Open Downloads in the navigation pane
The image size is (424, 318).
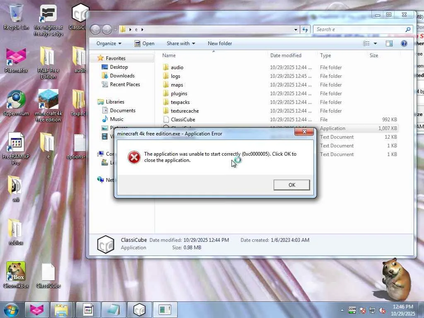[x=122, y=76]
